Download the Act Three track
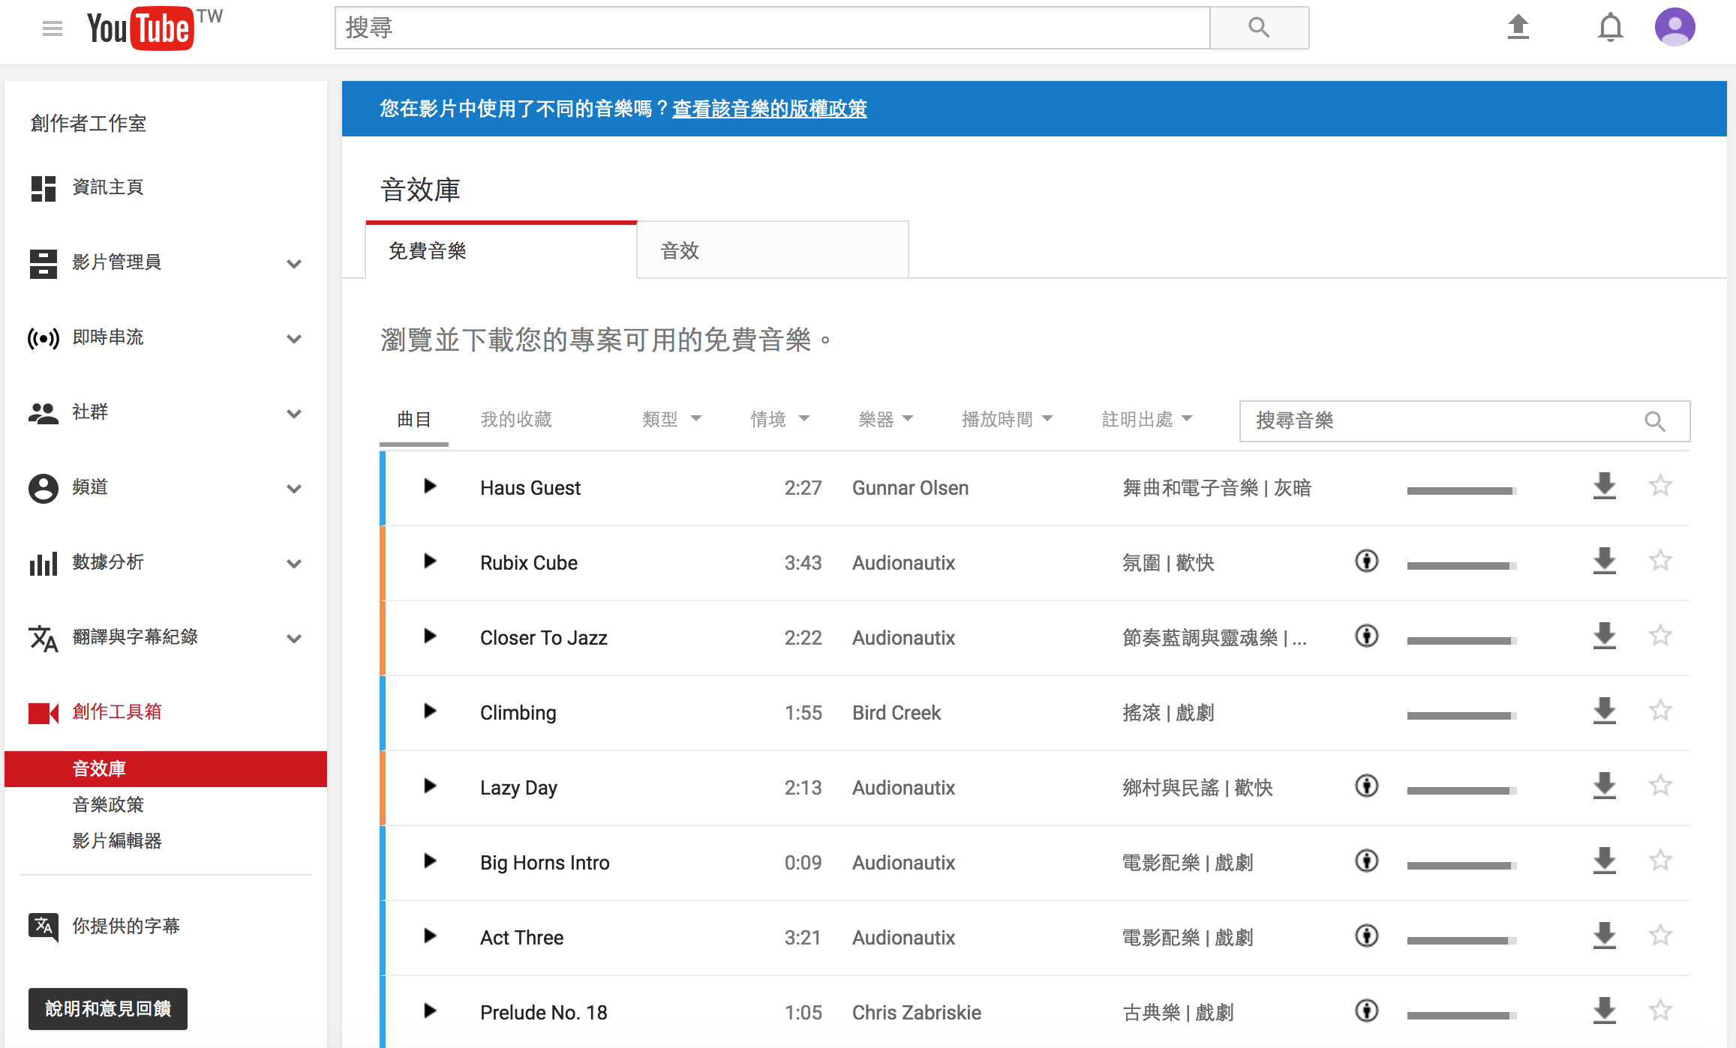This screenshot has width=1736, height=1048. coord(1605,936)
